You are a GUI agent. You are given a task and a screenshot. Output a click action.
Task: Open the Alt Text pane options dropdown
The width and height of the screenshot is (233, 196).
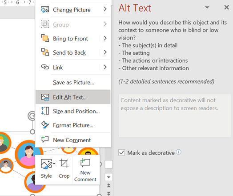[x=207, y=7]
